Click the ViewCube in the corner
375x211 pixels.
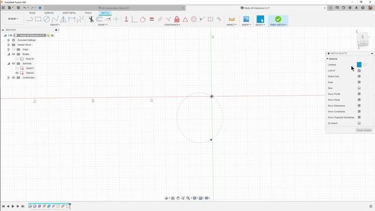tap(363, 39)
